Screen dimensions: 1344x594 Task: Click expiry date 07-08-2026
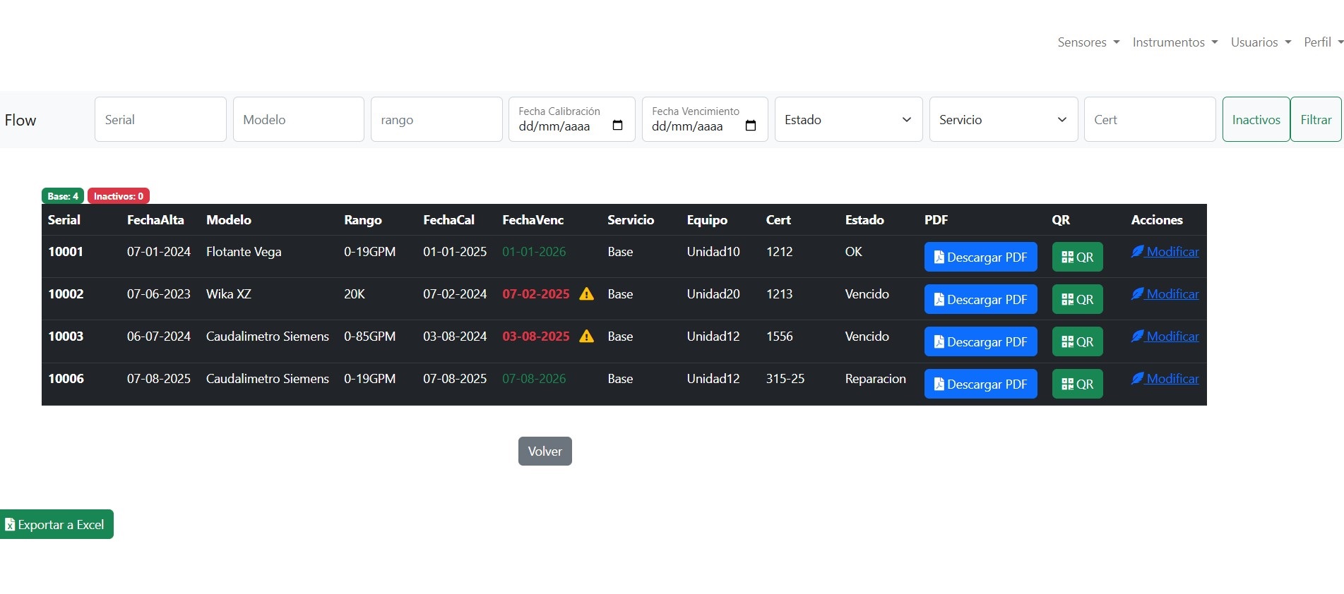(534, 379)
